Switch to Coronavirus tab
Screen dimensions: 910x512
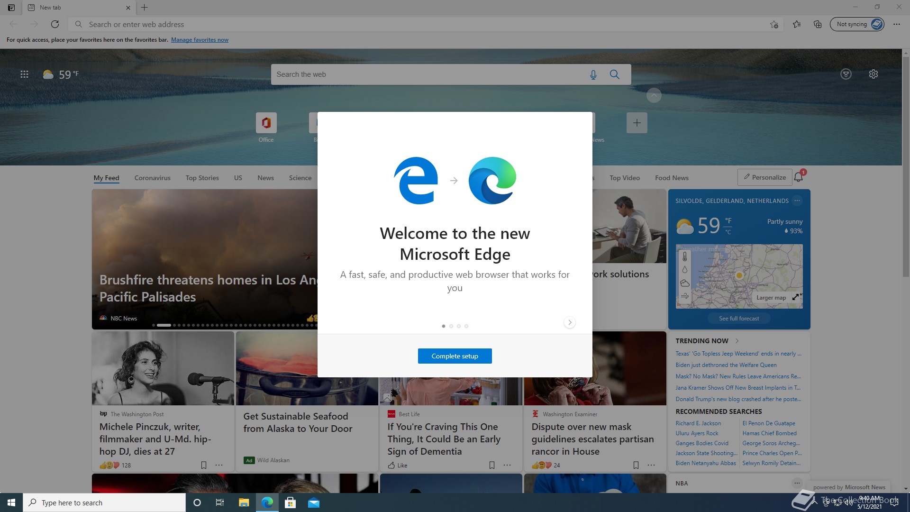click(x=152, y=178)
